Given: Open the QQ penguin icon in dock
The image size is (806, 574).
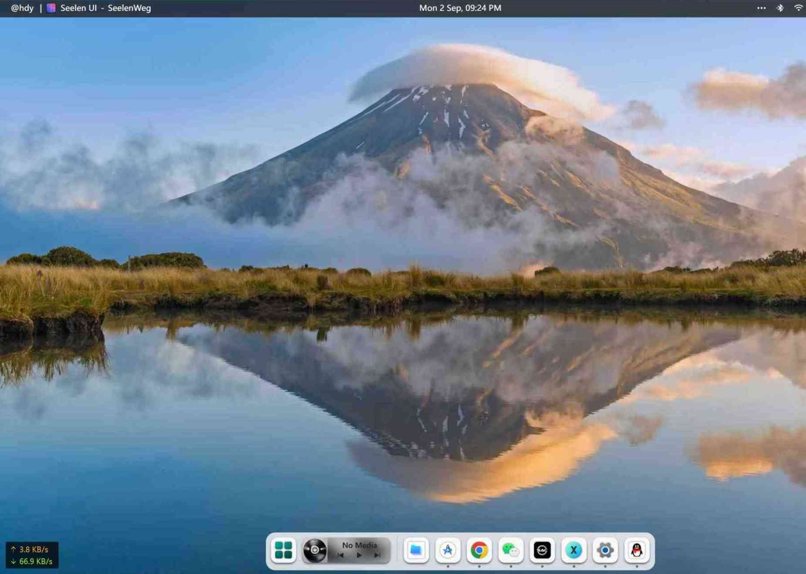Looking at the screenshot, I should click(x=637, y=550).
